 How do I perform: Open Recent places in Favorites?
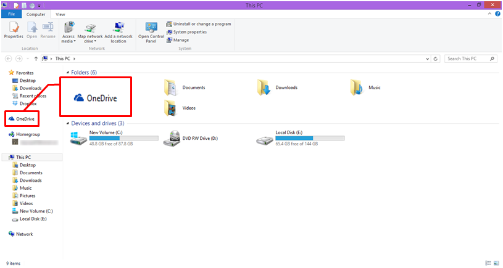tap(29, 96)
